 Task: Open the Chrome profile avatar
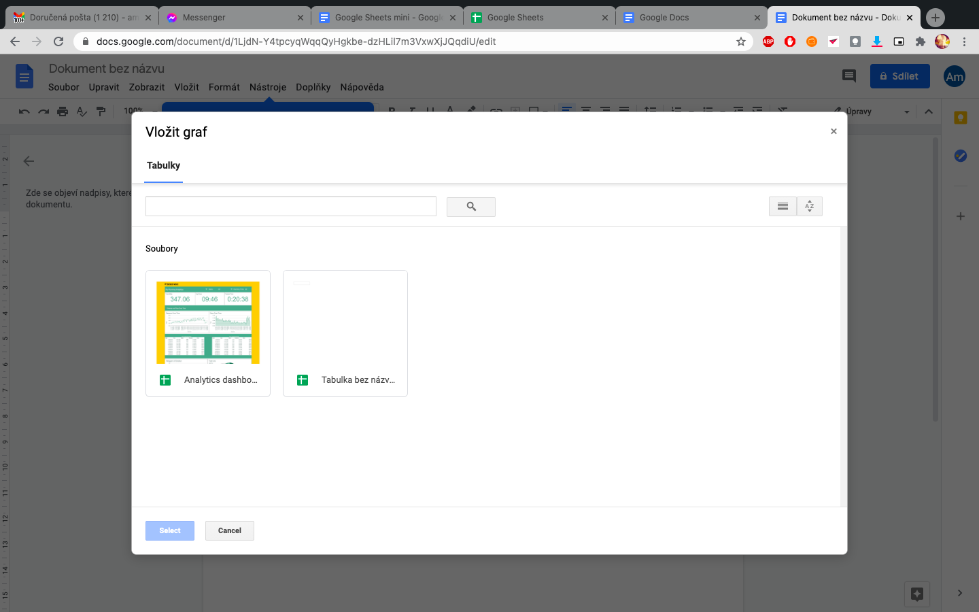tap(942, 41)
